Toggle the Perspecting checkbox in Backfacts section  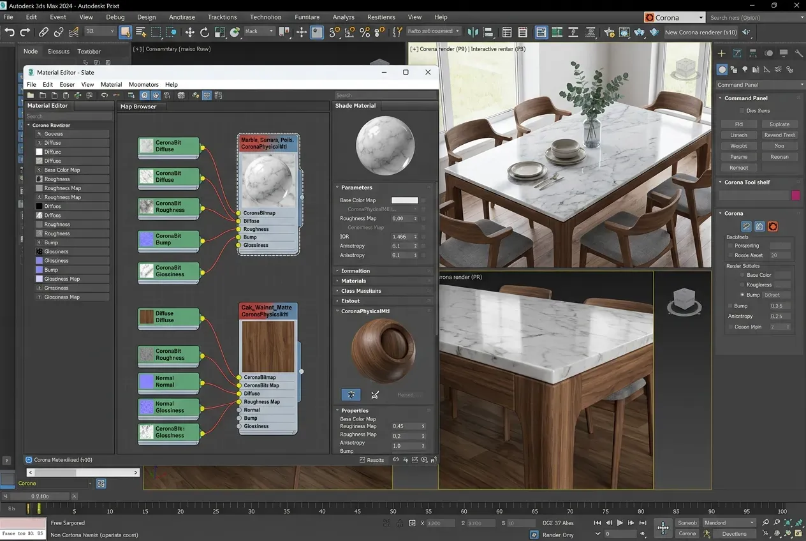click(x=729, y=246)
